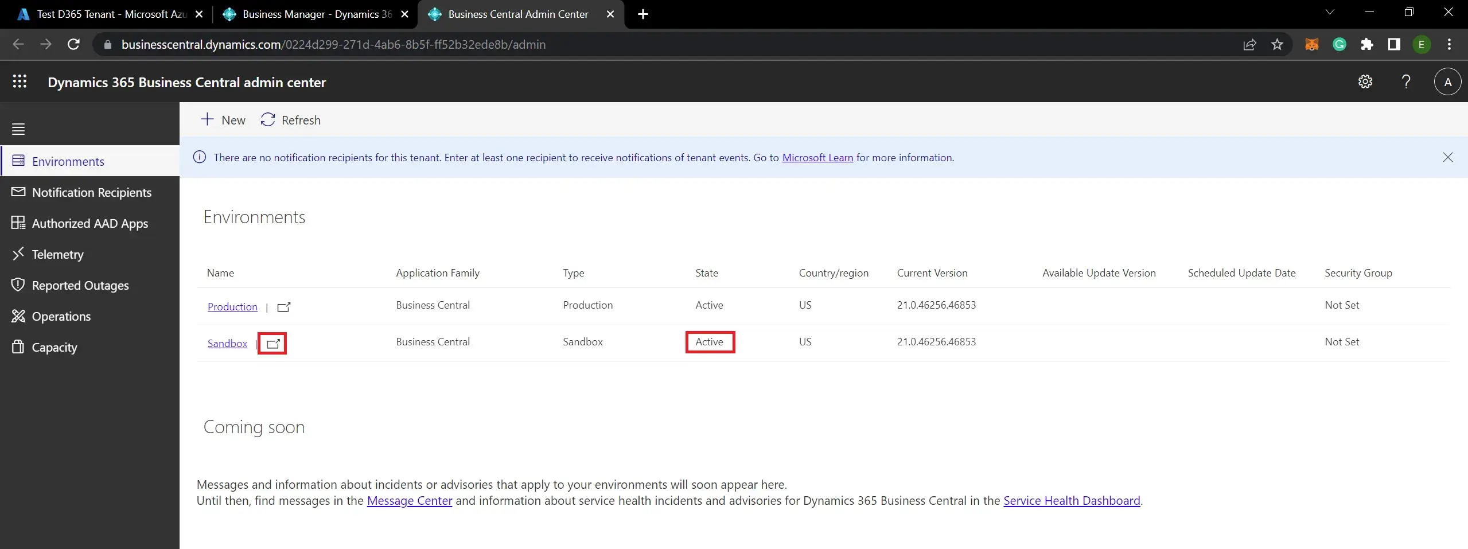Click the Sandbox row Active state
This screenshot has width=1468, height=549.
coord(710,342)
